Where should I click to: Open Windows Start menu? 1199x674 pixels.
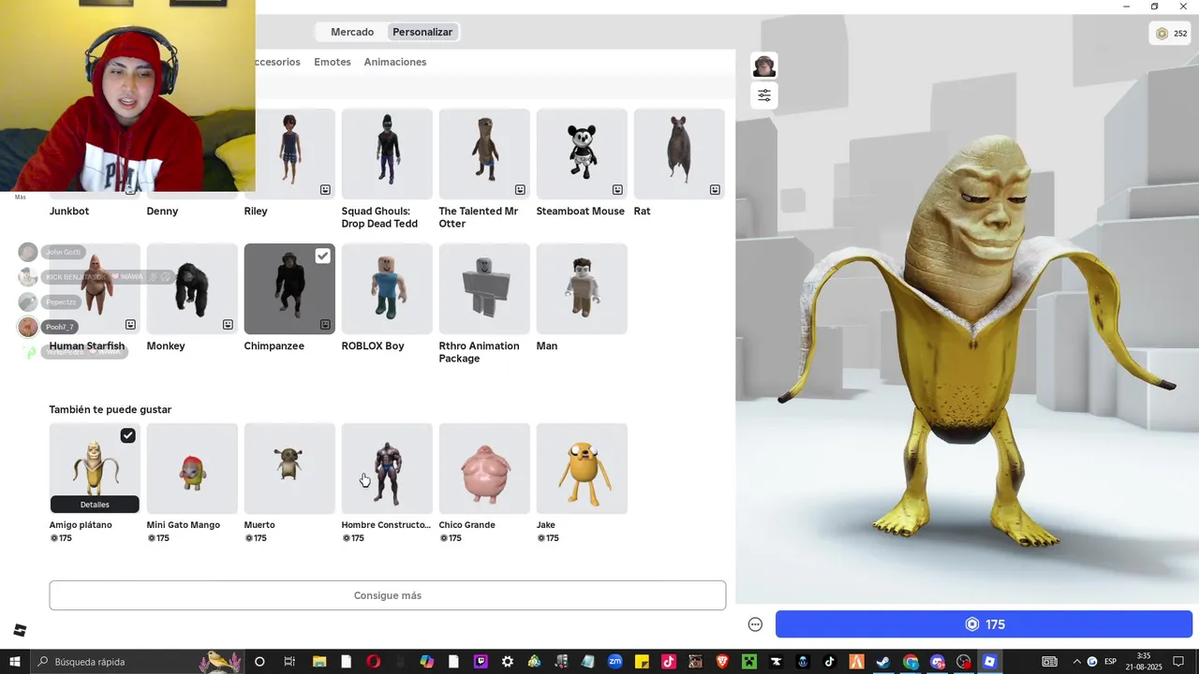click(x=15, y=662)
